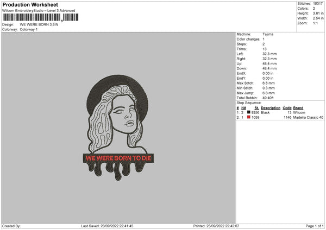
Task: Click the Production Worksheet title
Action: pyautogui.click(x=30, y=4)
